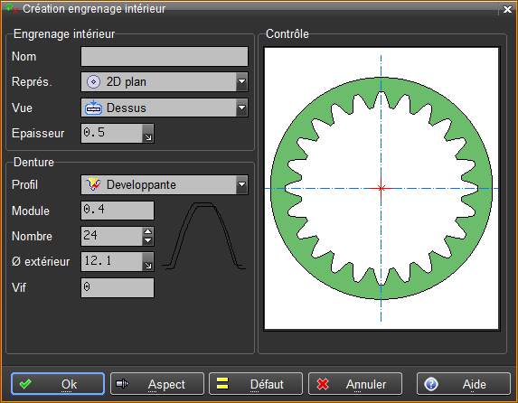
Task: Decrease the Nombre value with down arrow
Action: (x=148, y=240)
